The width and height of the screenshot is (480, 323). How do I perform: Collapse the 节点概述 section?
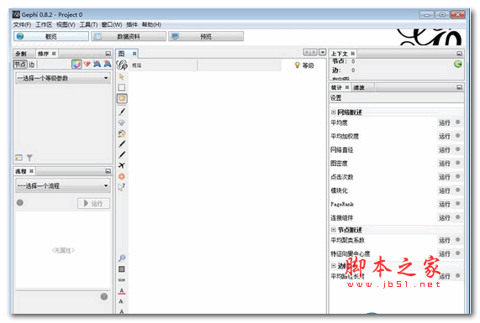(x=334, y=229)
